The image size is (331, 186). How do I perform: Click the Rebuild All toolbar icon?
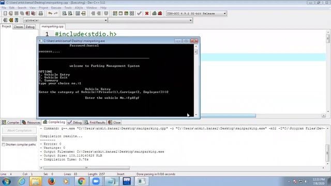coord(132,13)
